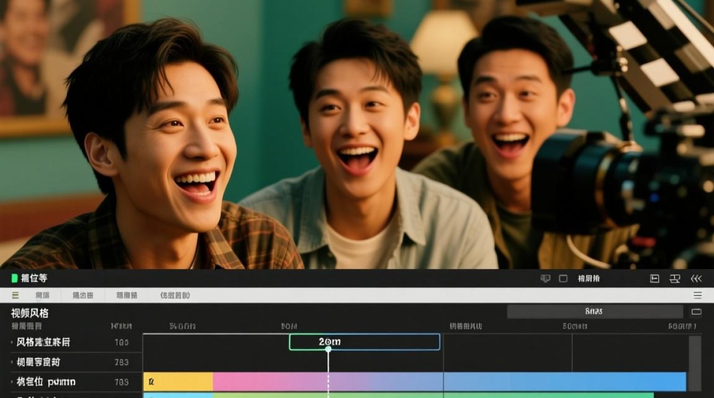The image size is (714, 398).
Task: Click the green indicator icon in title bar
Action: (x=14, y=278)
